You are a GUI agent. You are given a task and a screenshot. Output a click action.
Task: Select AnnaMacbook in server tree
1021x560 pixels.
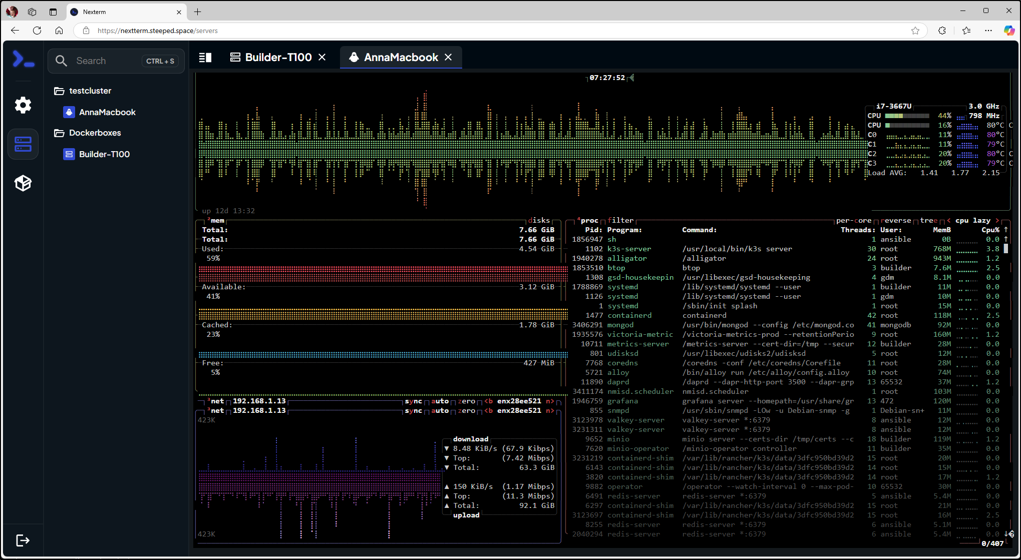click(x=107, y=112)
